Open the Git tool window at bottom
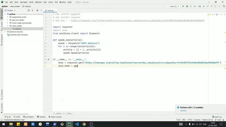This screenshot has height=127, width=226. pyautogui.click(x=8, y=117)
